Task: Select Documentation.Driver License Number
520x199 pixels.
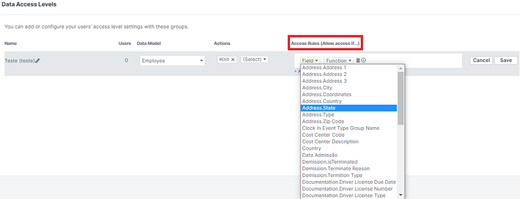Action: coord(349,189)
